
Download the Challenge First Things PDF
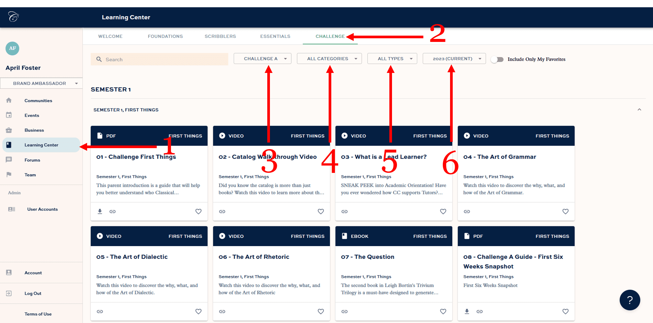point(100,211)
